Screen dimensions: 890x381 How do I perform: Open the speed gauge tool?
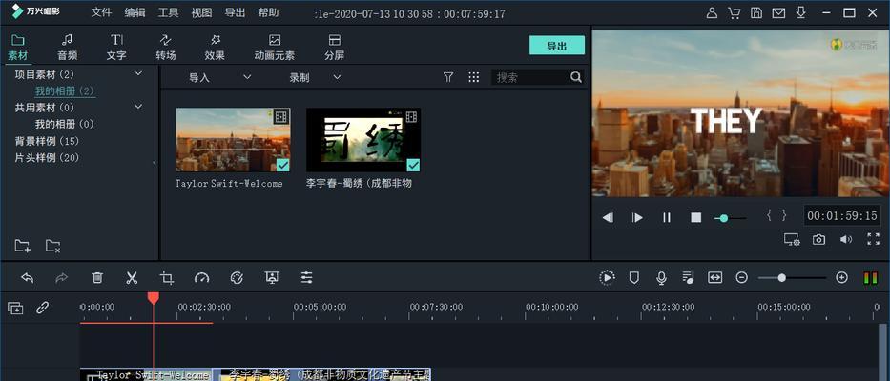[x=201, y=278]
